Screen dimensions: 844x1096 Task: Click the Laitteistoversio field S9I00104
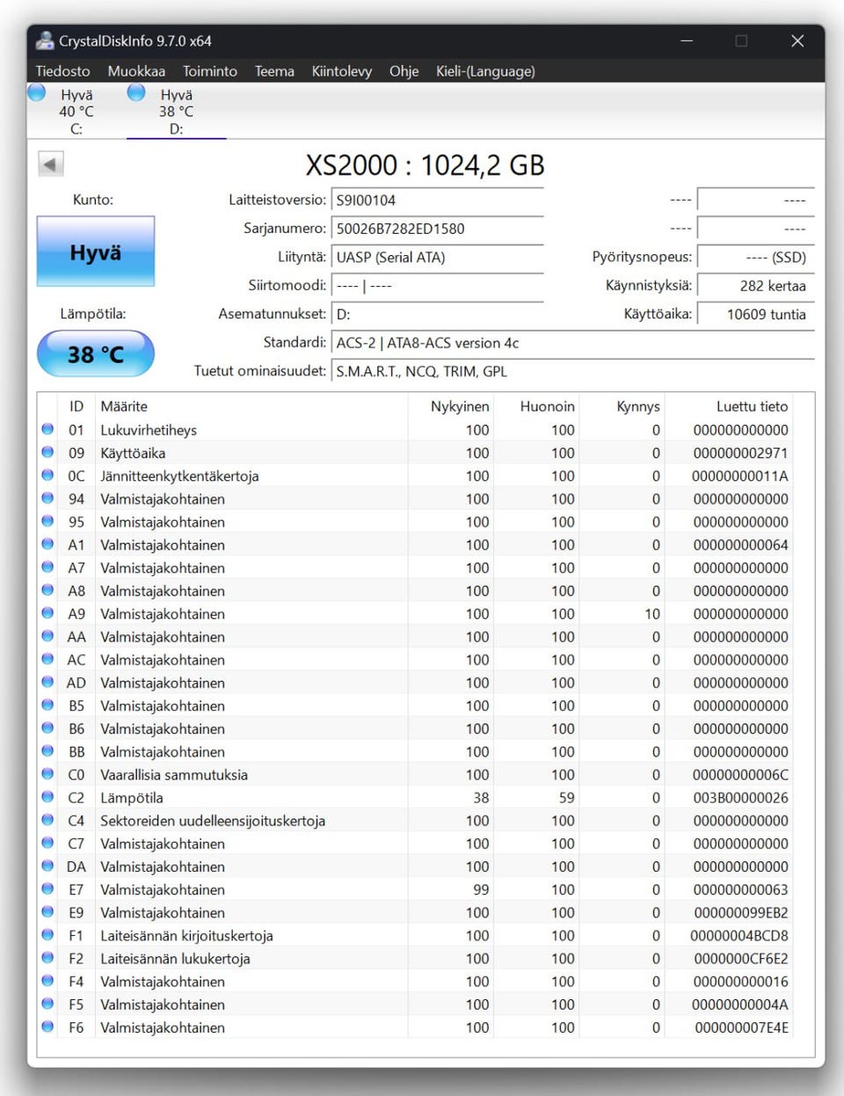437,201
